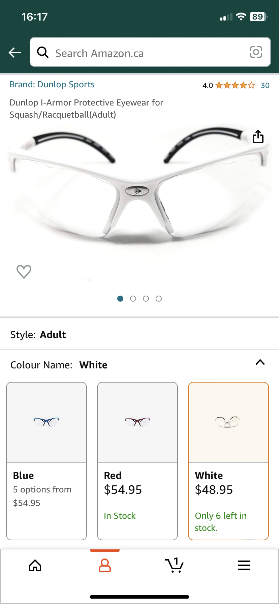Open Style: Adult selector
Viewport: 279px width, 604px height.
click(139, 334)
